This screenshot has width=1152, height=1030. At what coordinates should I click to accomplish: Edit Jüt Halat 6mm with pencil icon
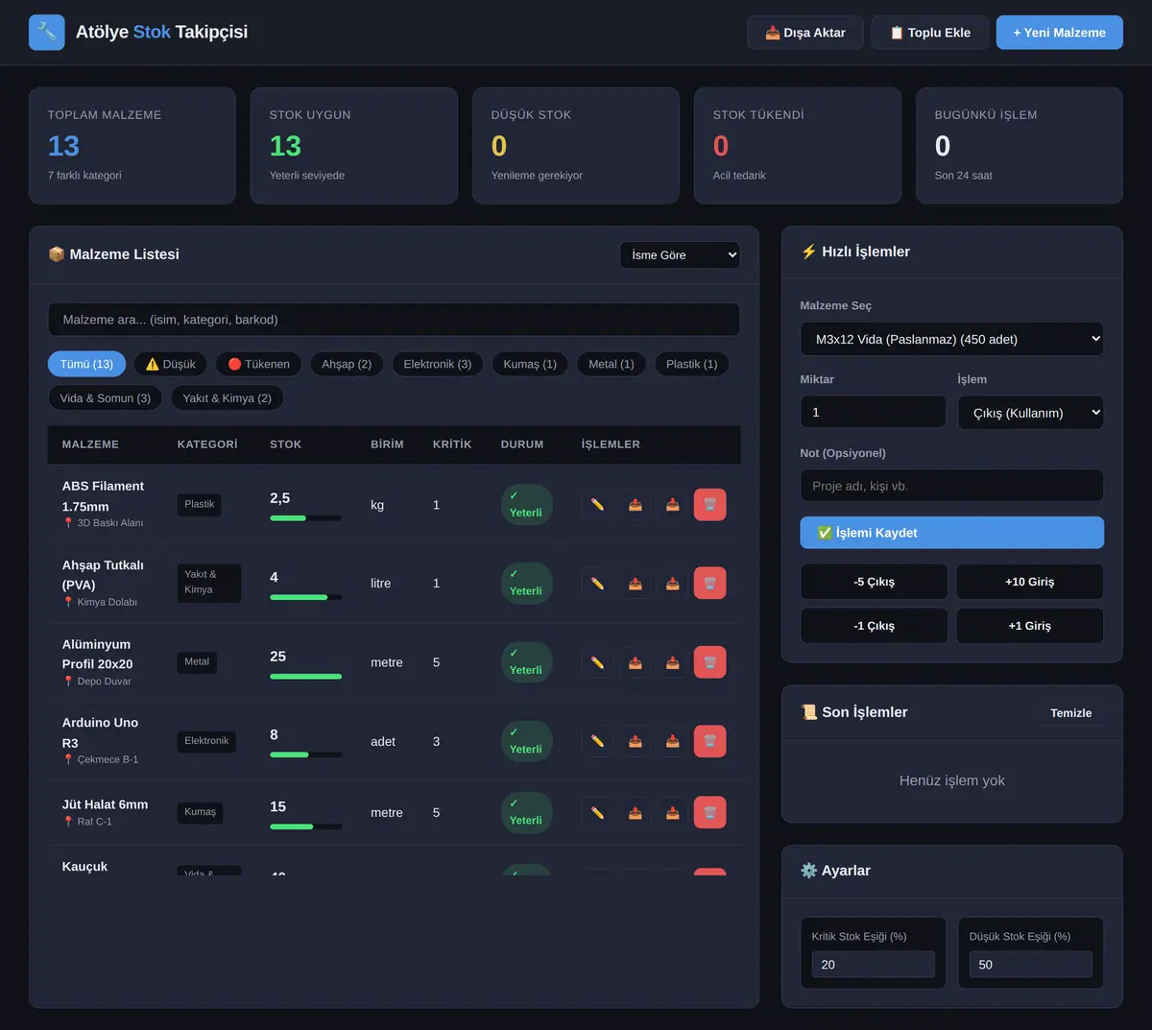[x=597, y=813]
